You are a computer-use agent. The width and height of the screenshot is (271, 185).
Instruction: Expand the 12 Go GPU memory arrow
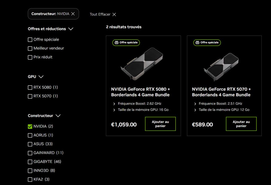195,110
